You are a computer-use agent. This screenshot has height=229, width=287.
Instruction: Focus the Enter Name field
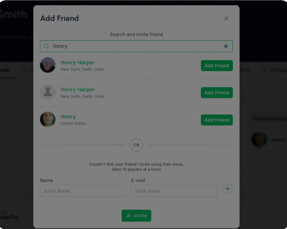point(83,191)
